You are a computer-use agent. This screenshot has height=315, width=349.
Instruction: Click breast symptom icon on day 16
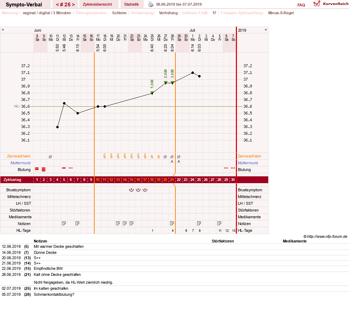click(138, 190)
